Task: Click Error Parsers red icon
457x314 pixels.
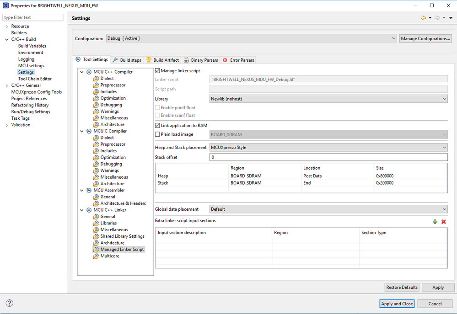Action: 225,60
